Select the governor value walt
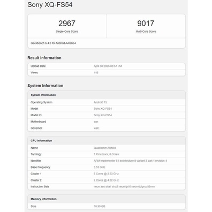Viewport: 212px width, 212px height. [96, 128]
